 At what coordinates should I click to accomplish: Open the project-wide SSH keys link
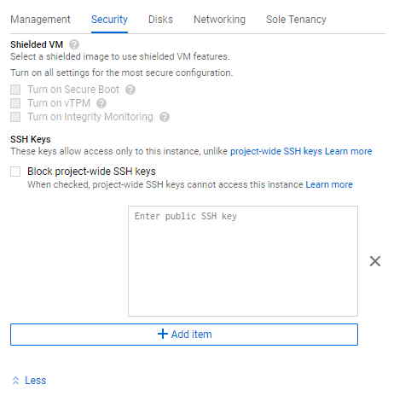coord(276,151)
